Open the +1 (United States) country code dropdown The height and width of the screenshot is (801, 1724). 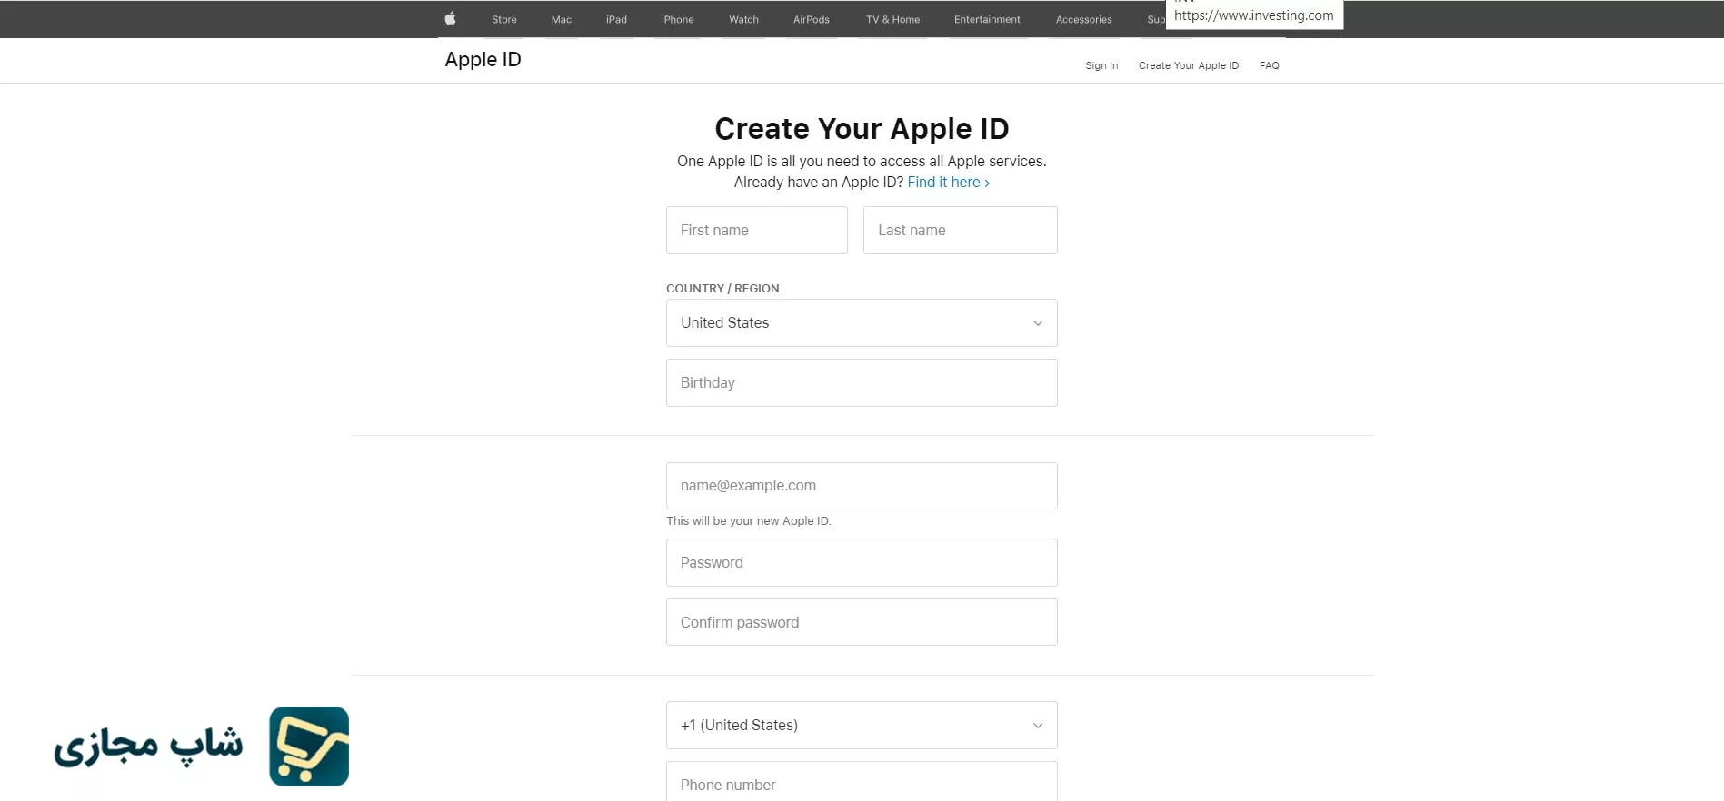[x=862, y=725]
